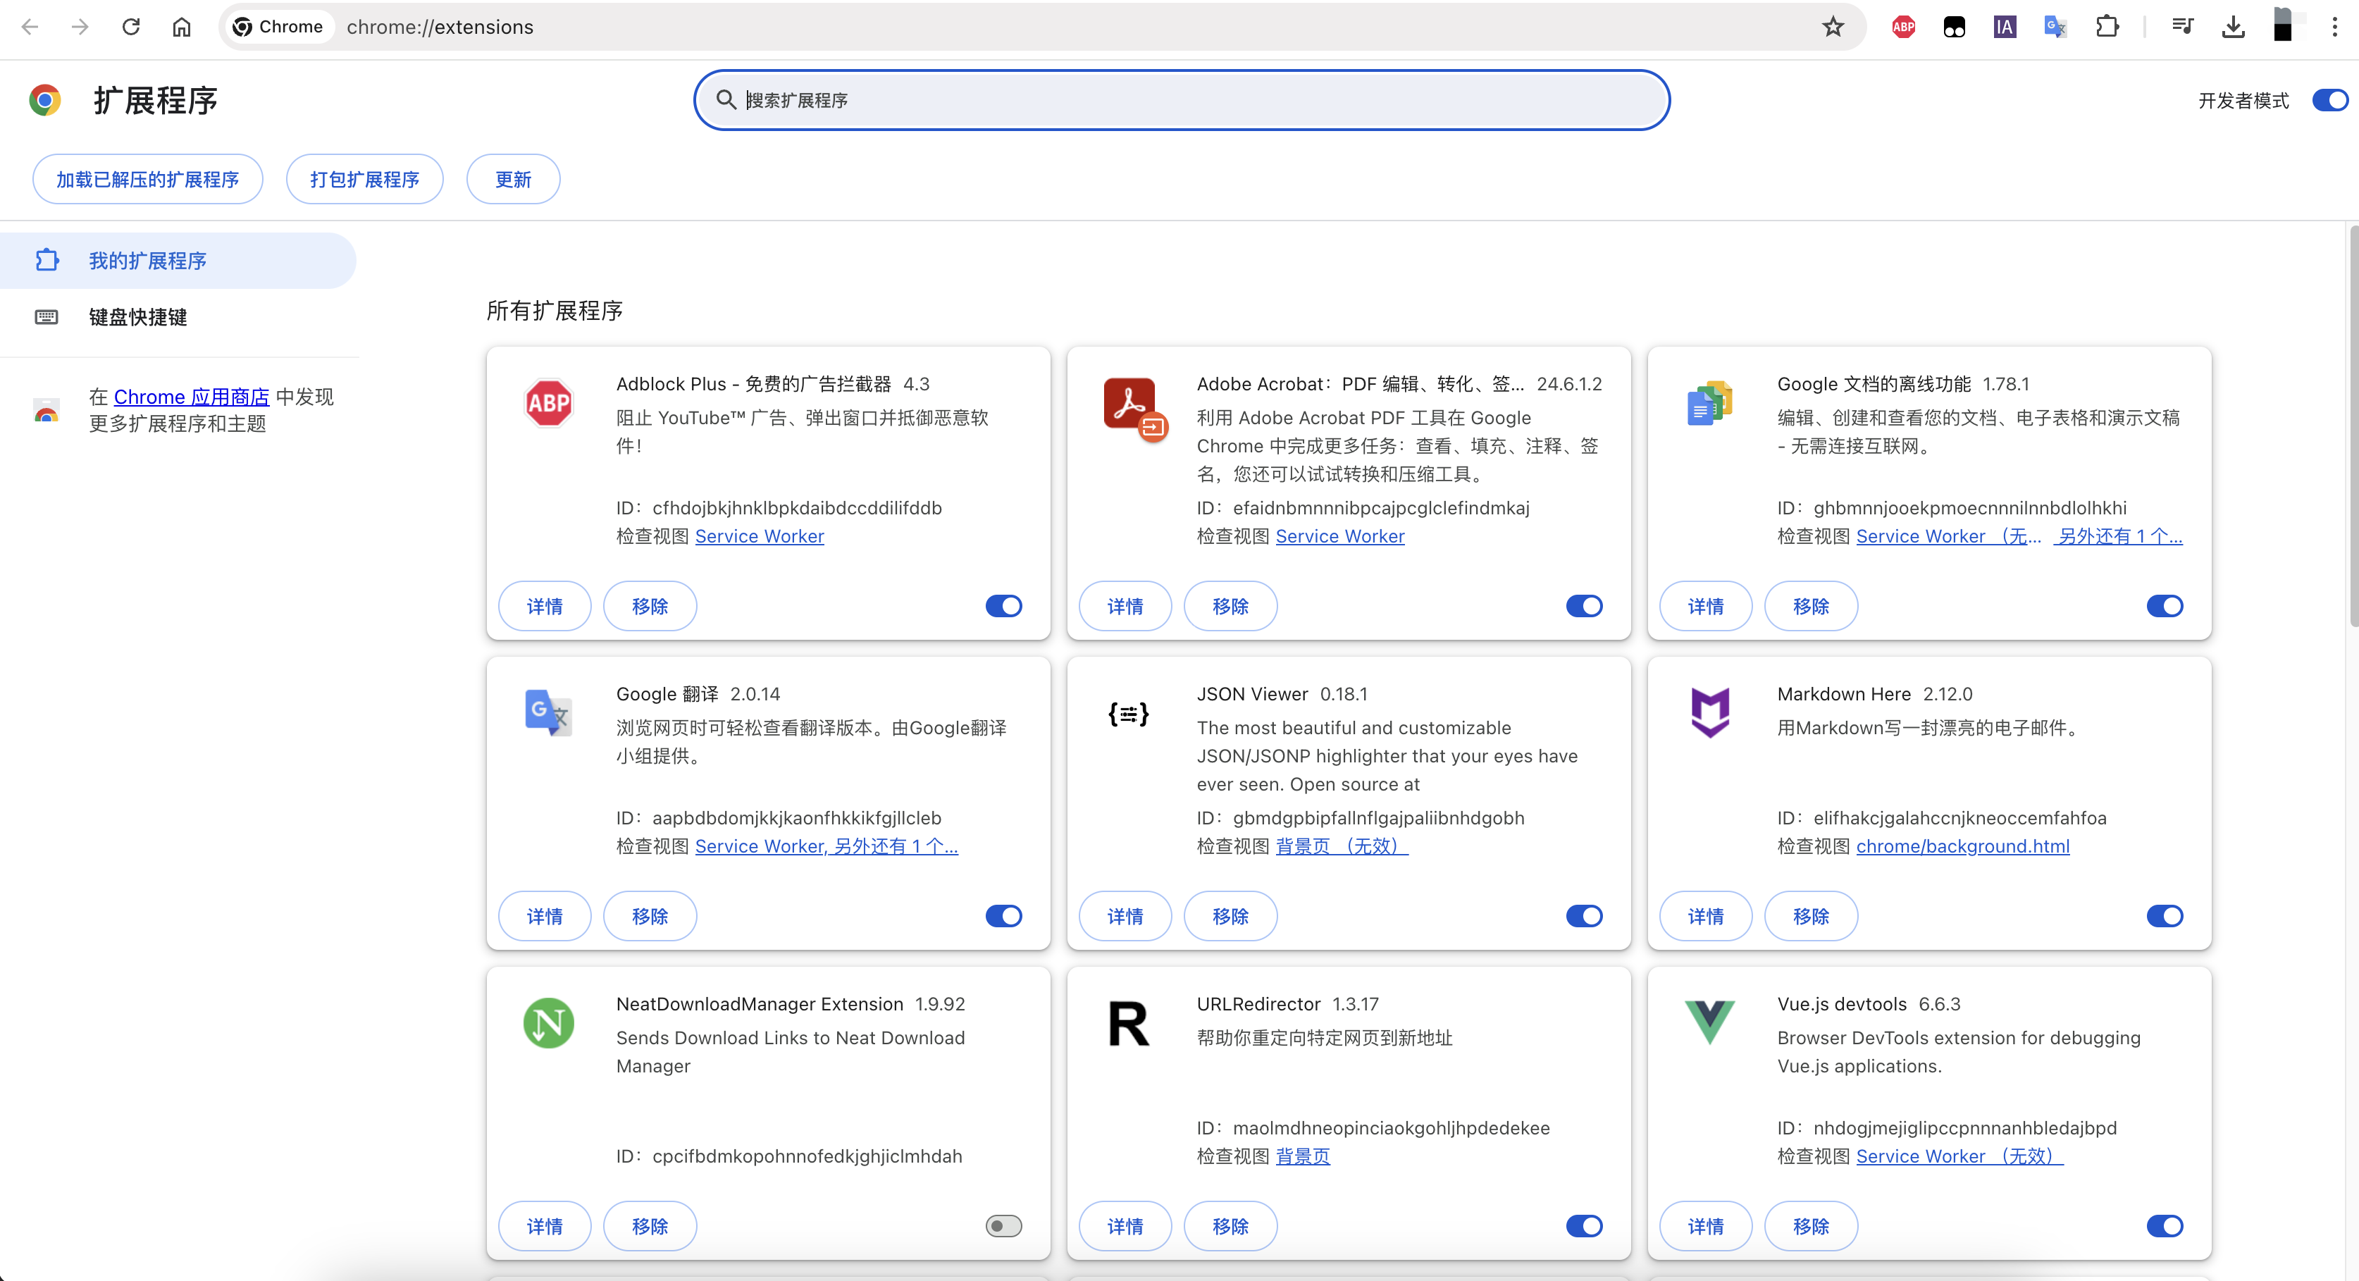2359x1281 pixels.
Task: Click 移除 for Adobe Acrobat
Action: point(1230,606)
